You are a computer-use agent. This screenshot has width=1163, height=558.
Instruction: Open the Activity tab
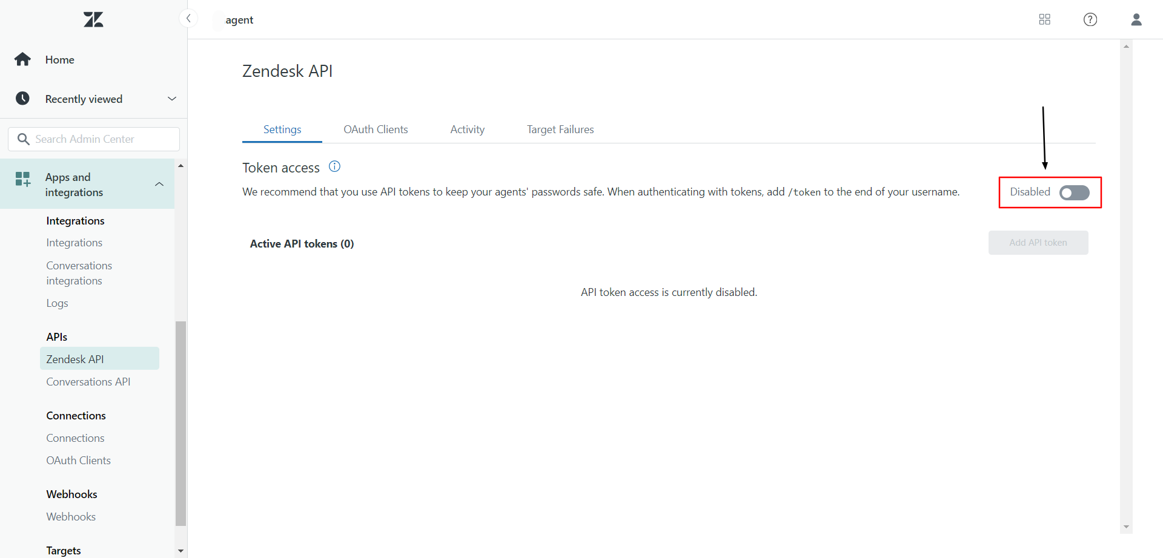point(468,130)
